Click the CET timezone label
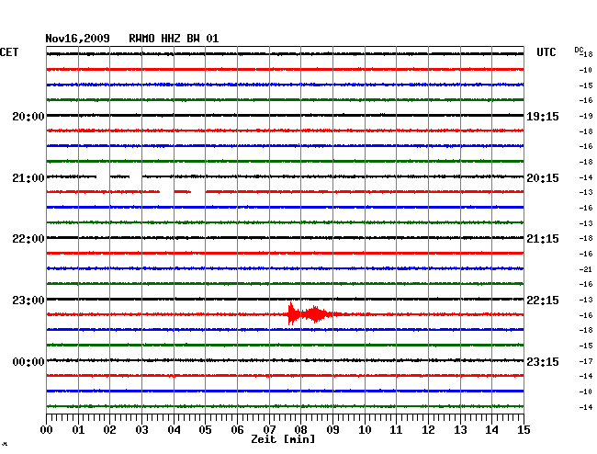Image resolution: width=597 pixels, height=454 pixels. tap(9, 52)
